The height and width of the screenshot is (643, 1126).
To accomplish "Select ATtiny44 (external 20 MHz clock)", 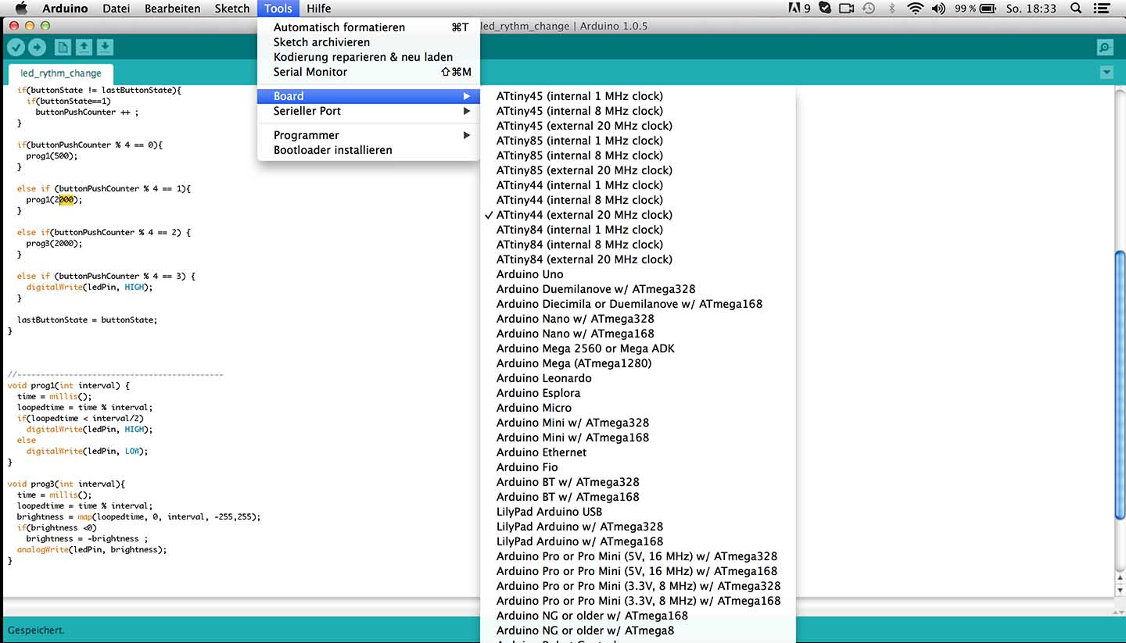I will click(638, 215).
